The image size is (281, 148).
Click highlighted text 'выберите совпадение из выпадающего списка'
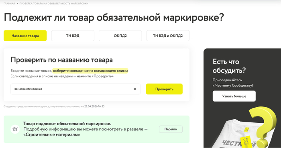pyautogui.click(x=90, y=71)
